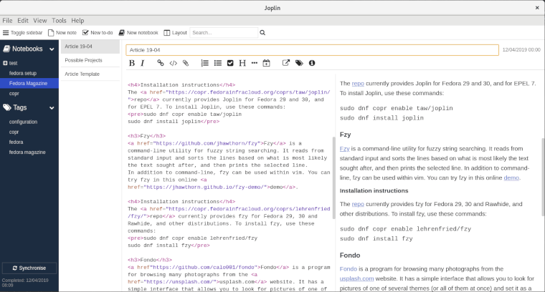
Task: Toggle the editor layout view
Action: [x=175, y=33]
